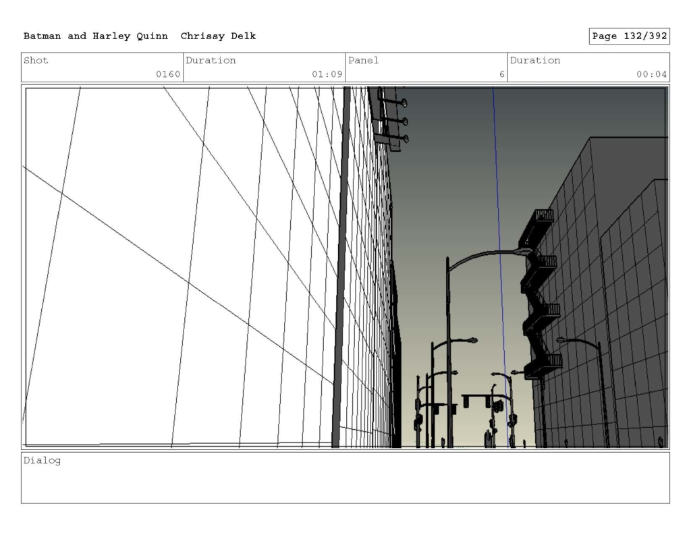Click the panel duration value '00:04'

coord(651,74)
